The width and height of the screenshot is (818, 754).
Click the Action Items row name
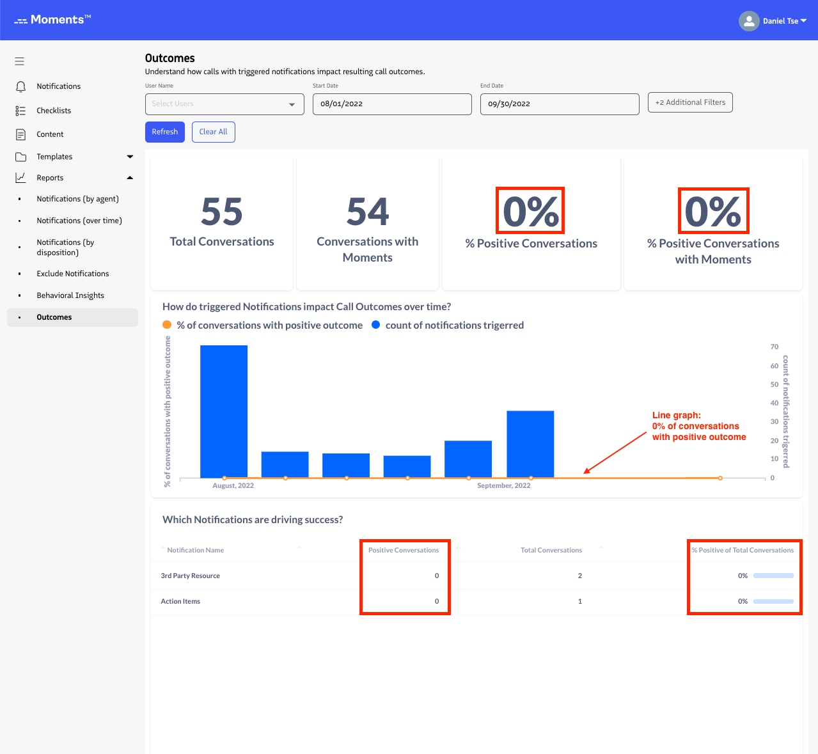tap(180, 601)
